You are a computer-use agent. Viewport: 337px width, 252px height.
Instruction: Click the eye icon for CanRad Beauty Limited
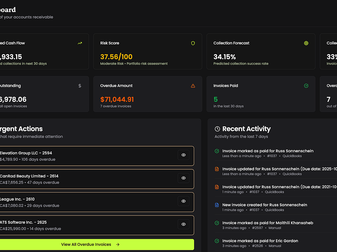point(184,178)
